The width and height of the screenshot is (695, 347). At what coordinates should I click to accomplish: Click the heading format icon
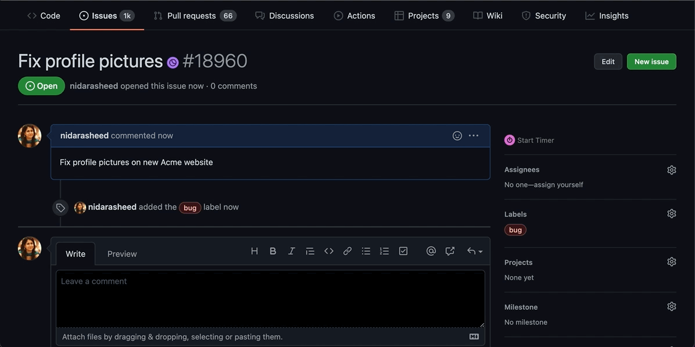click(254, 251)
